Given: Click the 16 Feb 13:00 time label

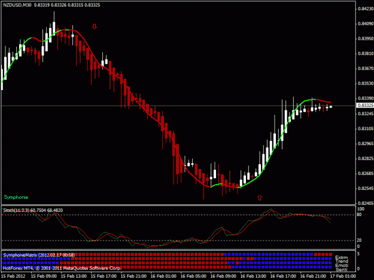Looking at the screenshot, I should pos(253,276).
